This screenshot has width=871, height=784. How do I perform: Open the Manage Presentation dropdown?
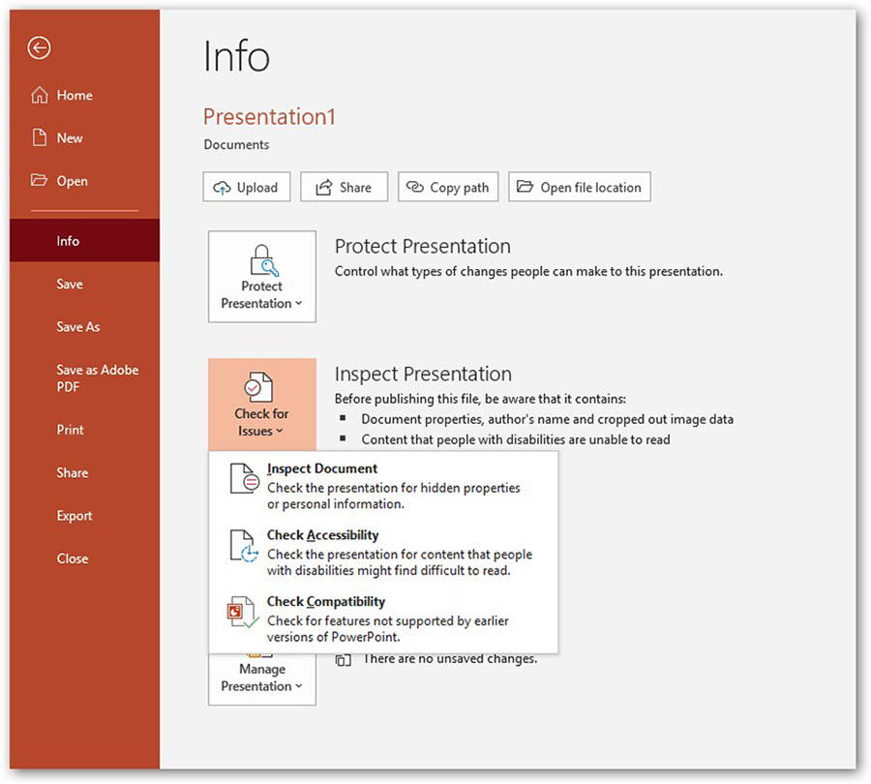click(261, 677)
